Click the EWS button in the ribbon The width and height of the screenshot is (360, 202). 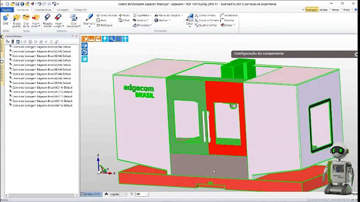[x=6, y=20]
